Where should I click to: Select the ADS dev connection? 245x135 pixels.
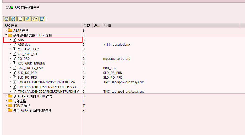click(x=24, y=45)
